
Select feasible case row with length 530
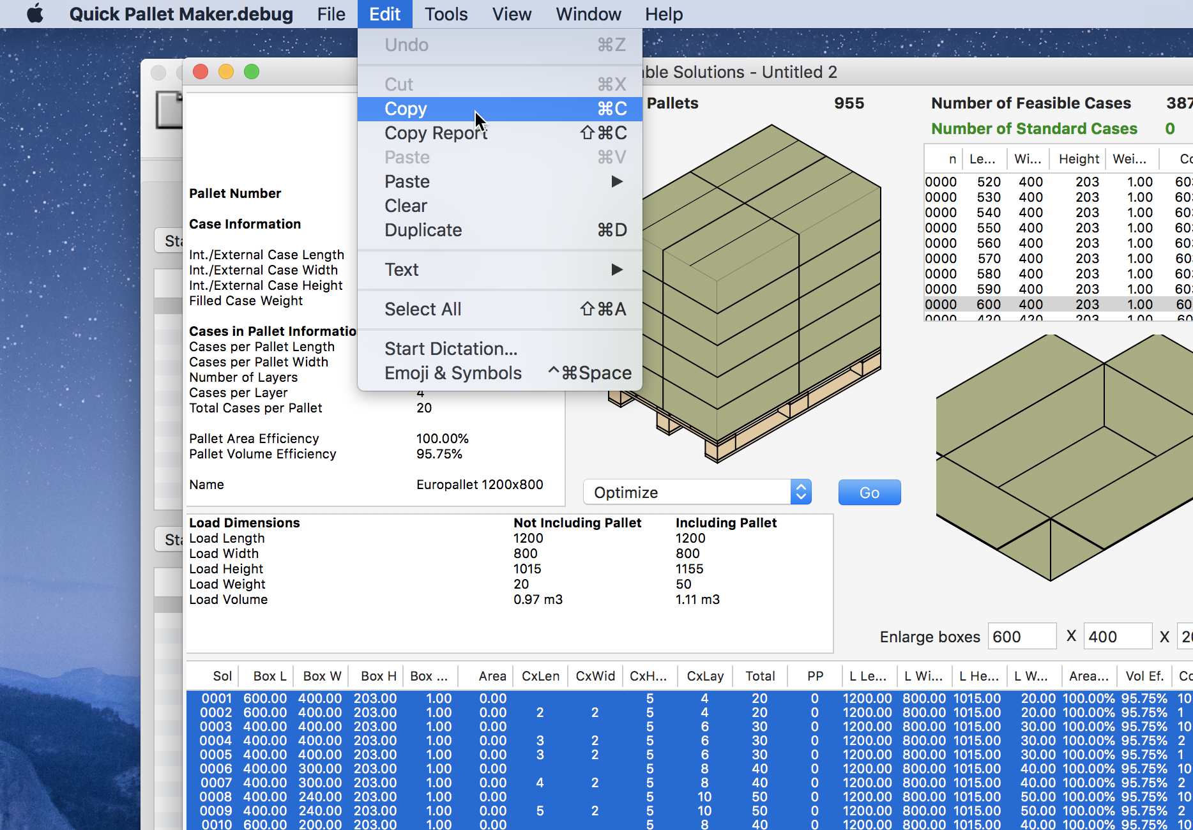click(1058, 197)
